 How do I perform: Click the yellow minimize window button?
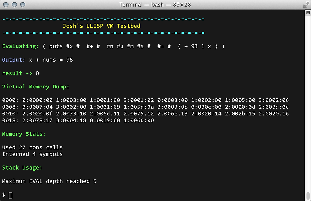[14, 4]
